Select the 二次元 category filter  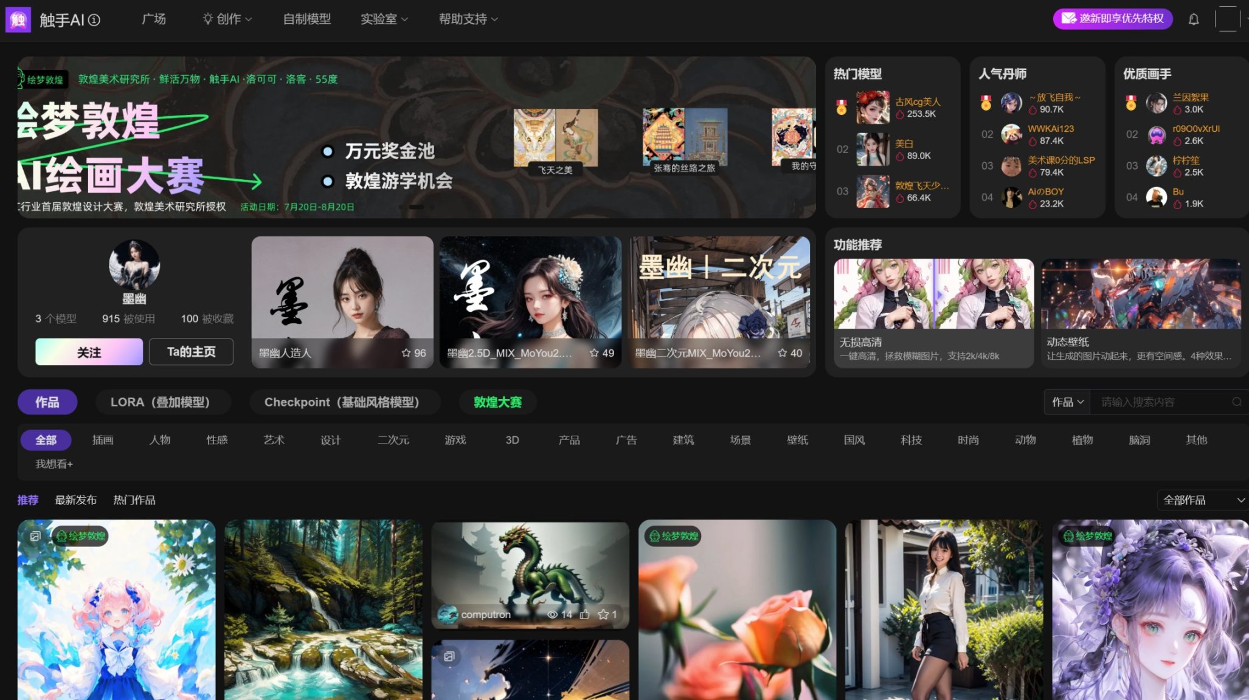393,440
